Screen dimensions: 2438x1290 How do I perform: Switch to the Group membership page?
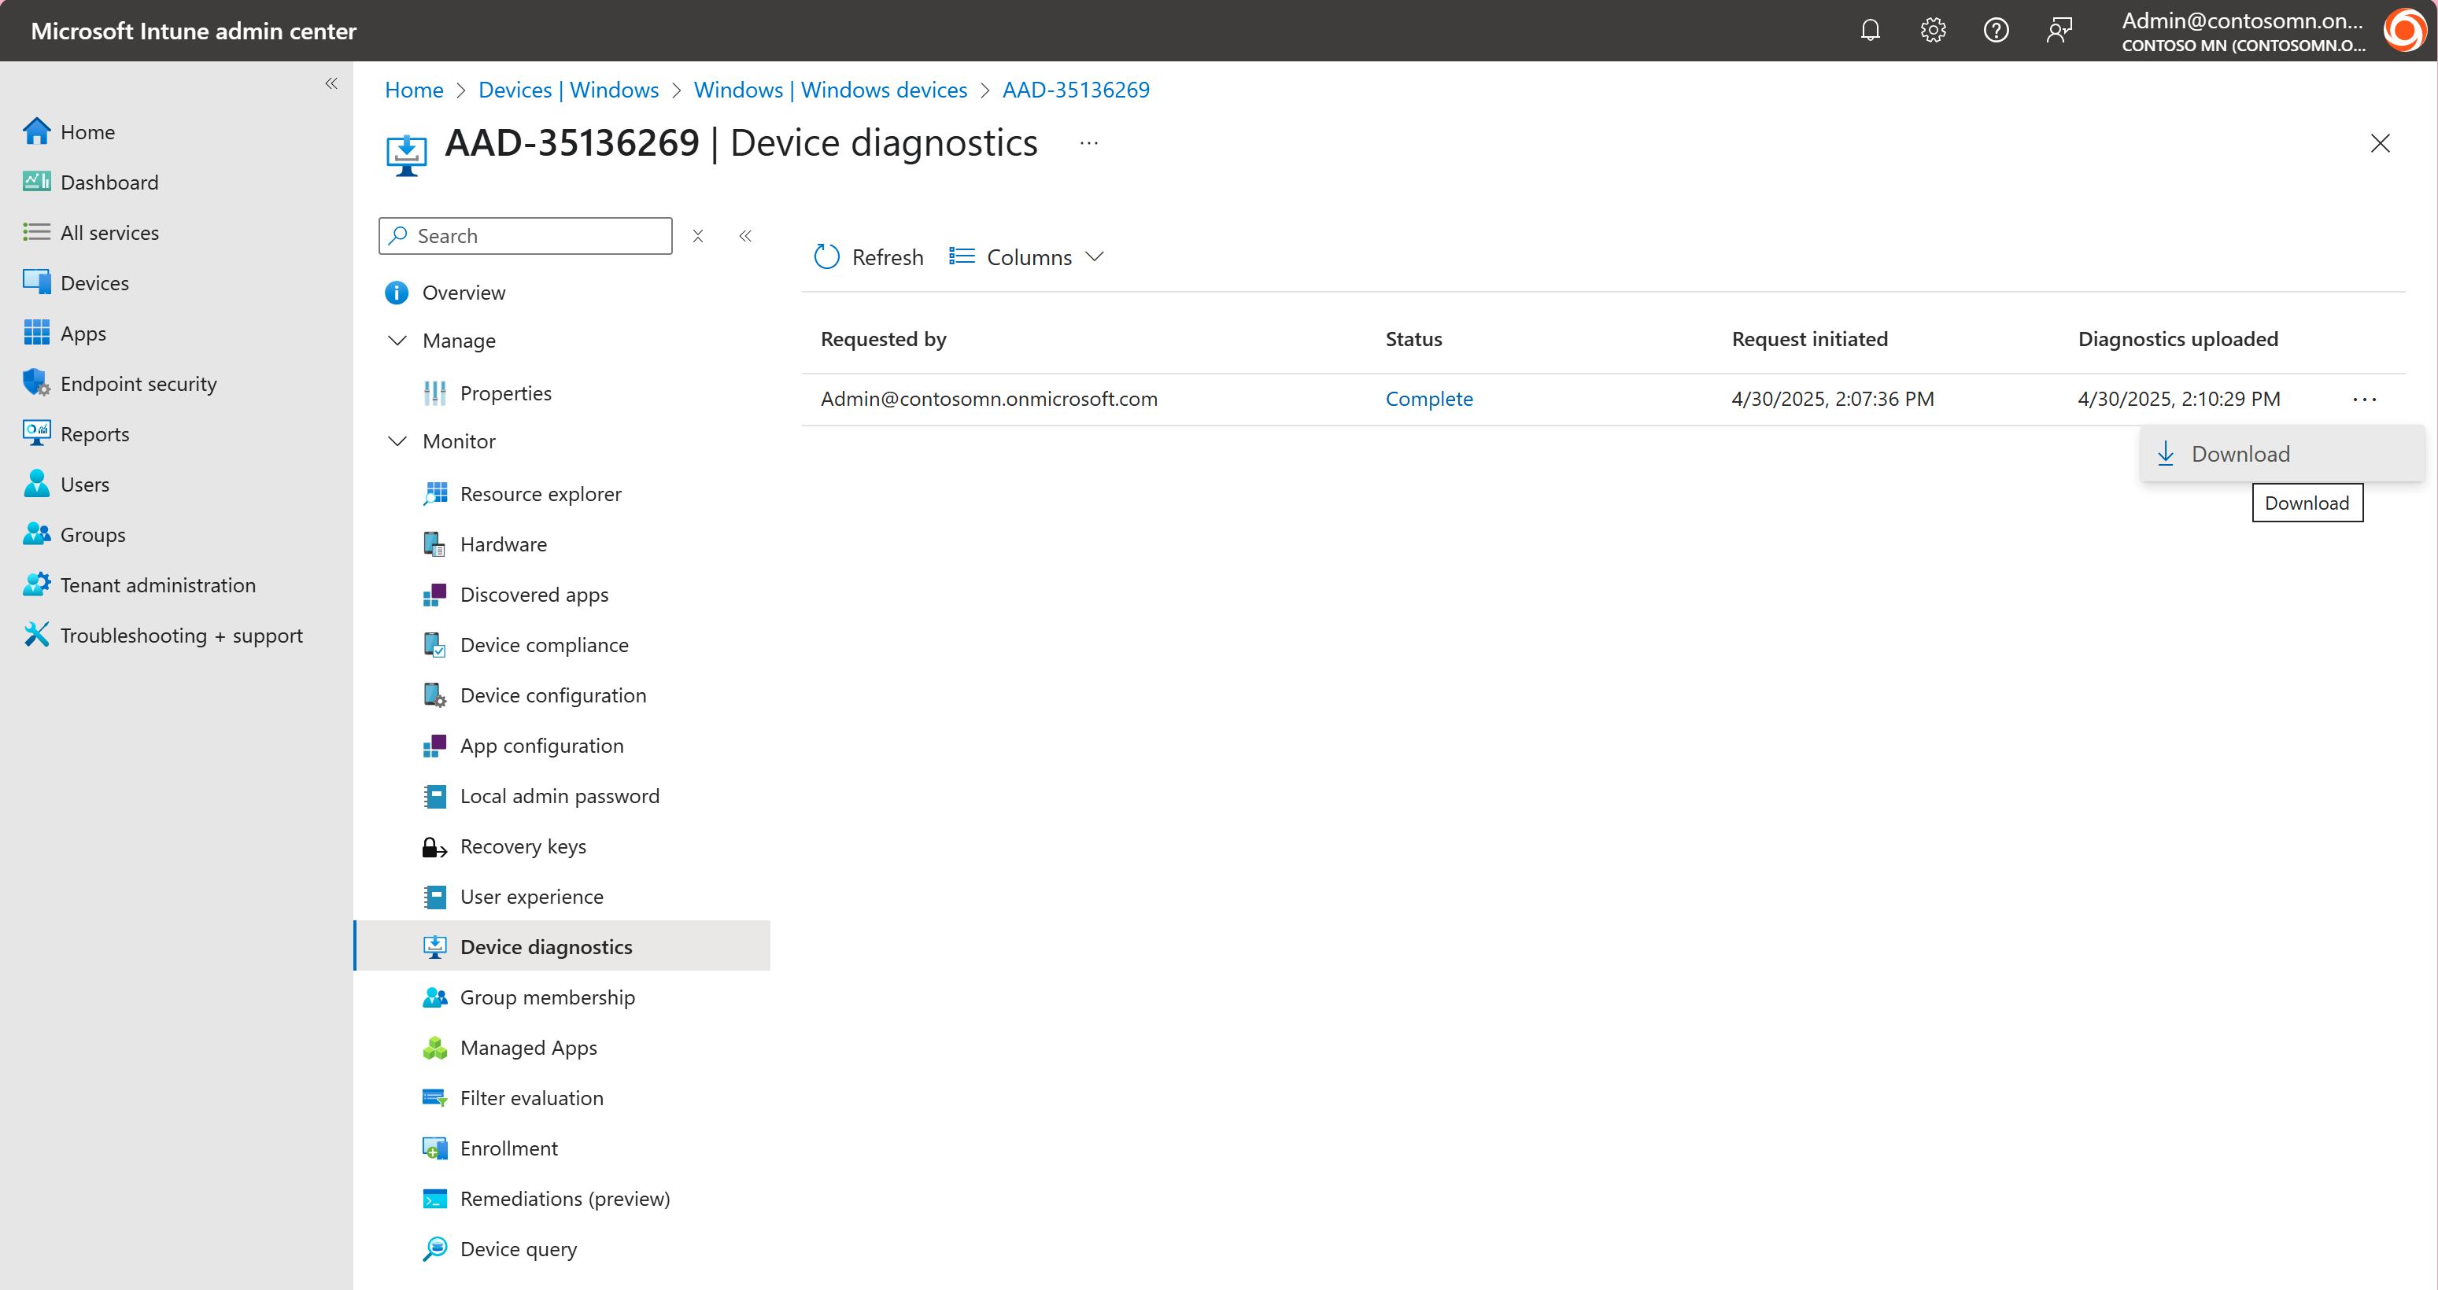click(547, 997)
